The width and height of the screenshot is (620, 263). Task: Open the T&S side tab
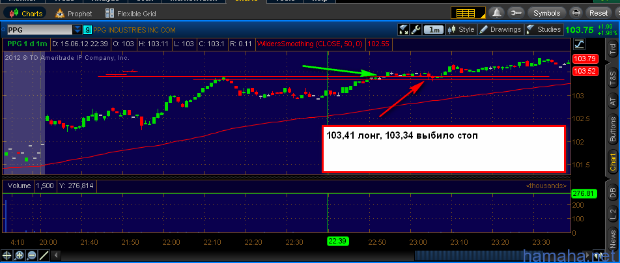click(x=612, y=78)
